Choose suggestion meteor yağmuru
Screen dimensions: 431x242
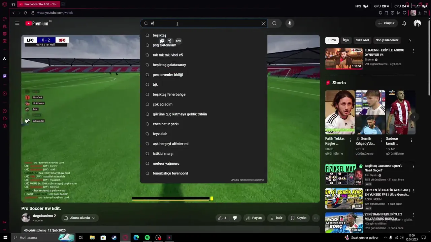(204, 163)
